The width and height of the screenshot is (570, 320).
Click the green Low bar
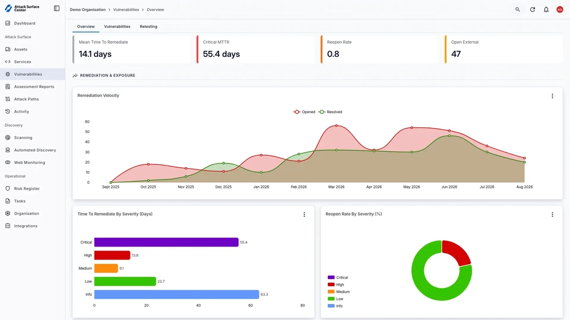pyautogui.click(x=125, y=281)
